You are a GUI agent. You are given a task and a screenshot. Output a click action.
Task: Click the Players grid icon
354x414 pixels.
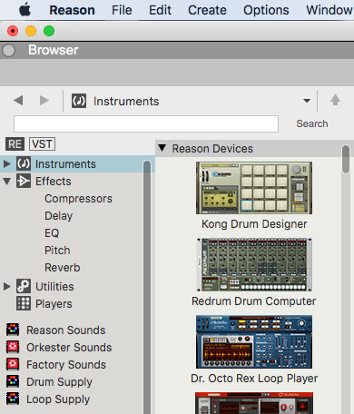[24, 303]
